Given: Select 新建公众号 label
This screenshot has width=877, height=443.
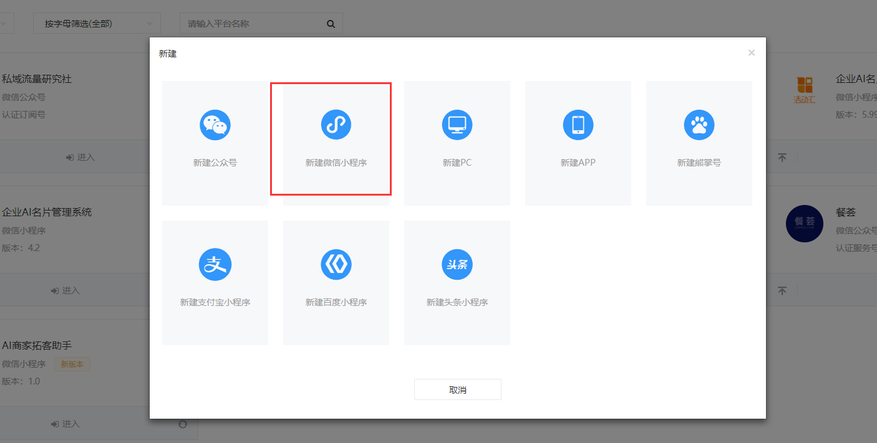Looking at the screenshot, I should point(215,163).
